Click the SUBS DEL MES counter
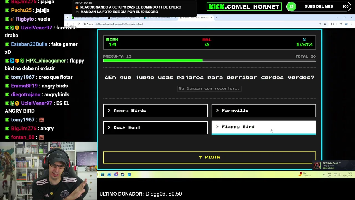355x200 pixels. point(319,7)
